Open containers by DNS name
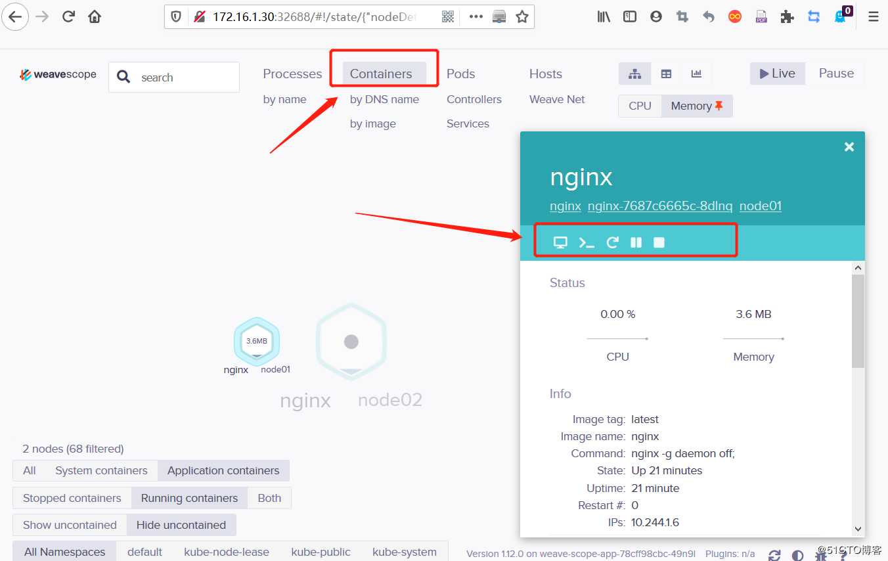Screen dimensions: 888x561 tap(384, 99)
